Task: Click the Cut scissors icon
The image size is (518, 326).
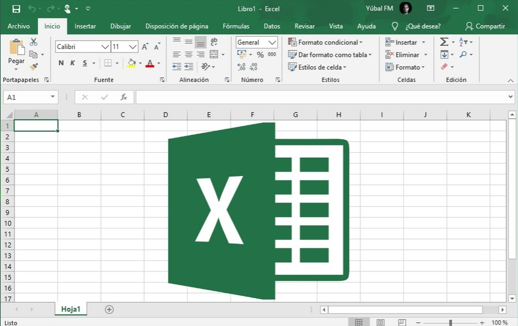Action: tap(33, 42)
